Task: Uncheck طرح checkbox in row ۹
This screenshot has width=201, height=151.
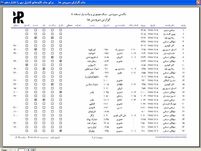Action: pos(61,61)
